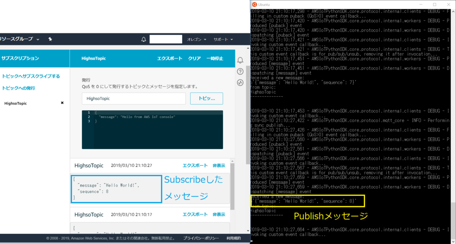Click the activity monitor icon in the sidebar
Image resolution: width=456 pixels, height=244 pixels.
click(x=240, y=82)
